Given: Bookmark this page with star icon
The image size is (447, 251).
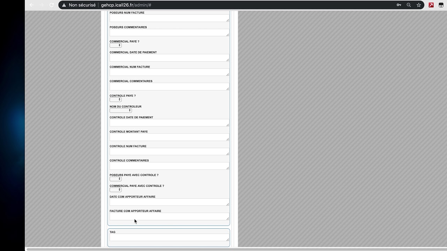Looking at the screenshot, I should point(419,5).
